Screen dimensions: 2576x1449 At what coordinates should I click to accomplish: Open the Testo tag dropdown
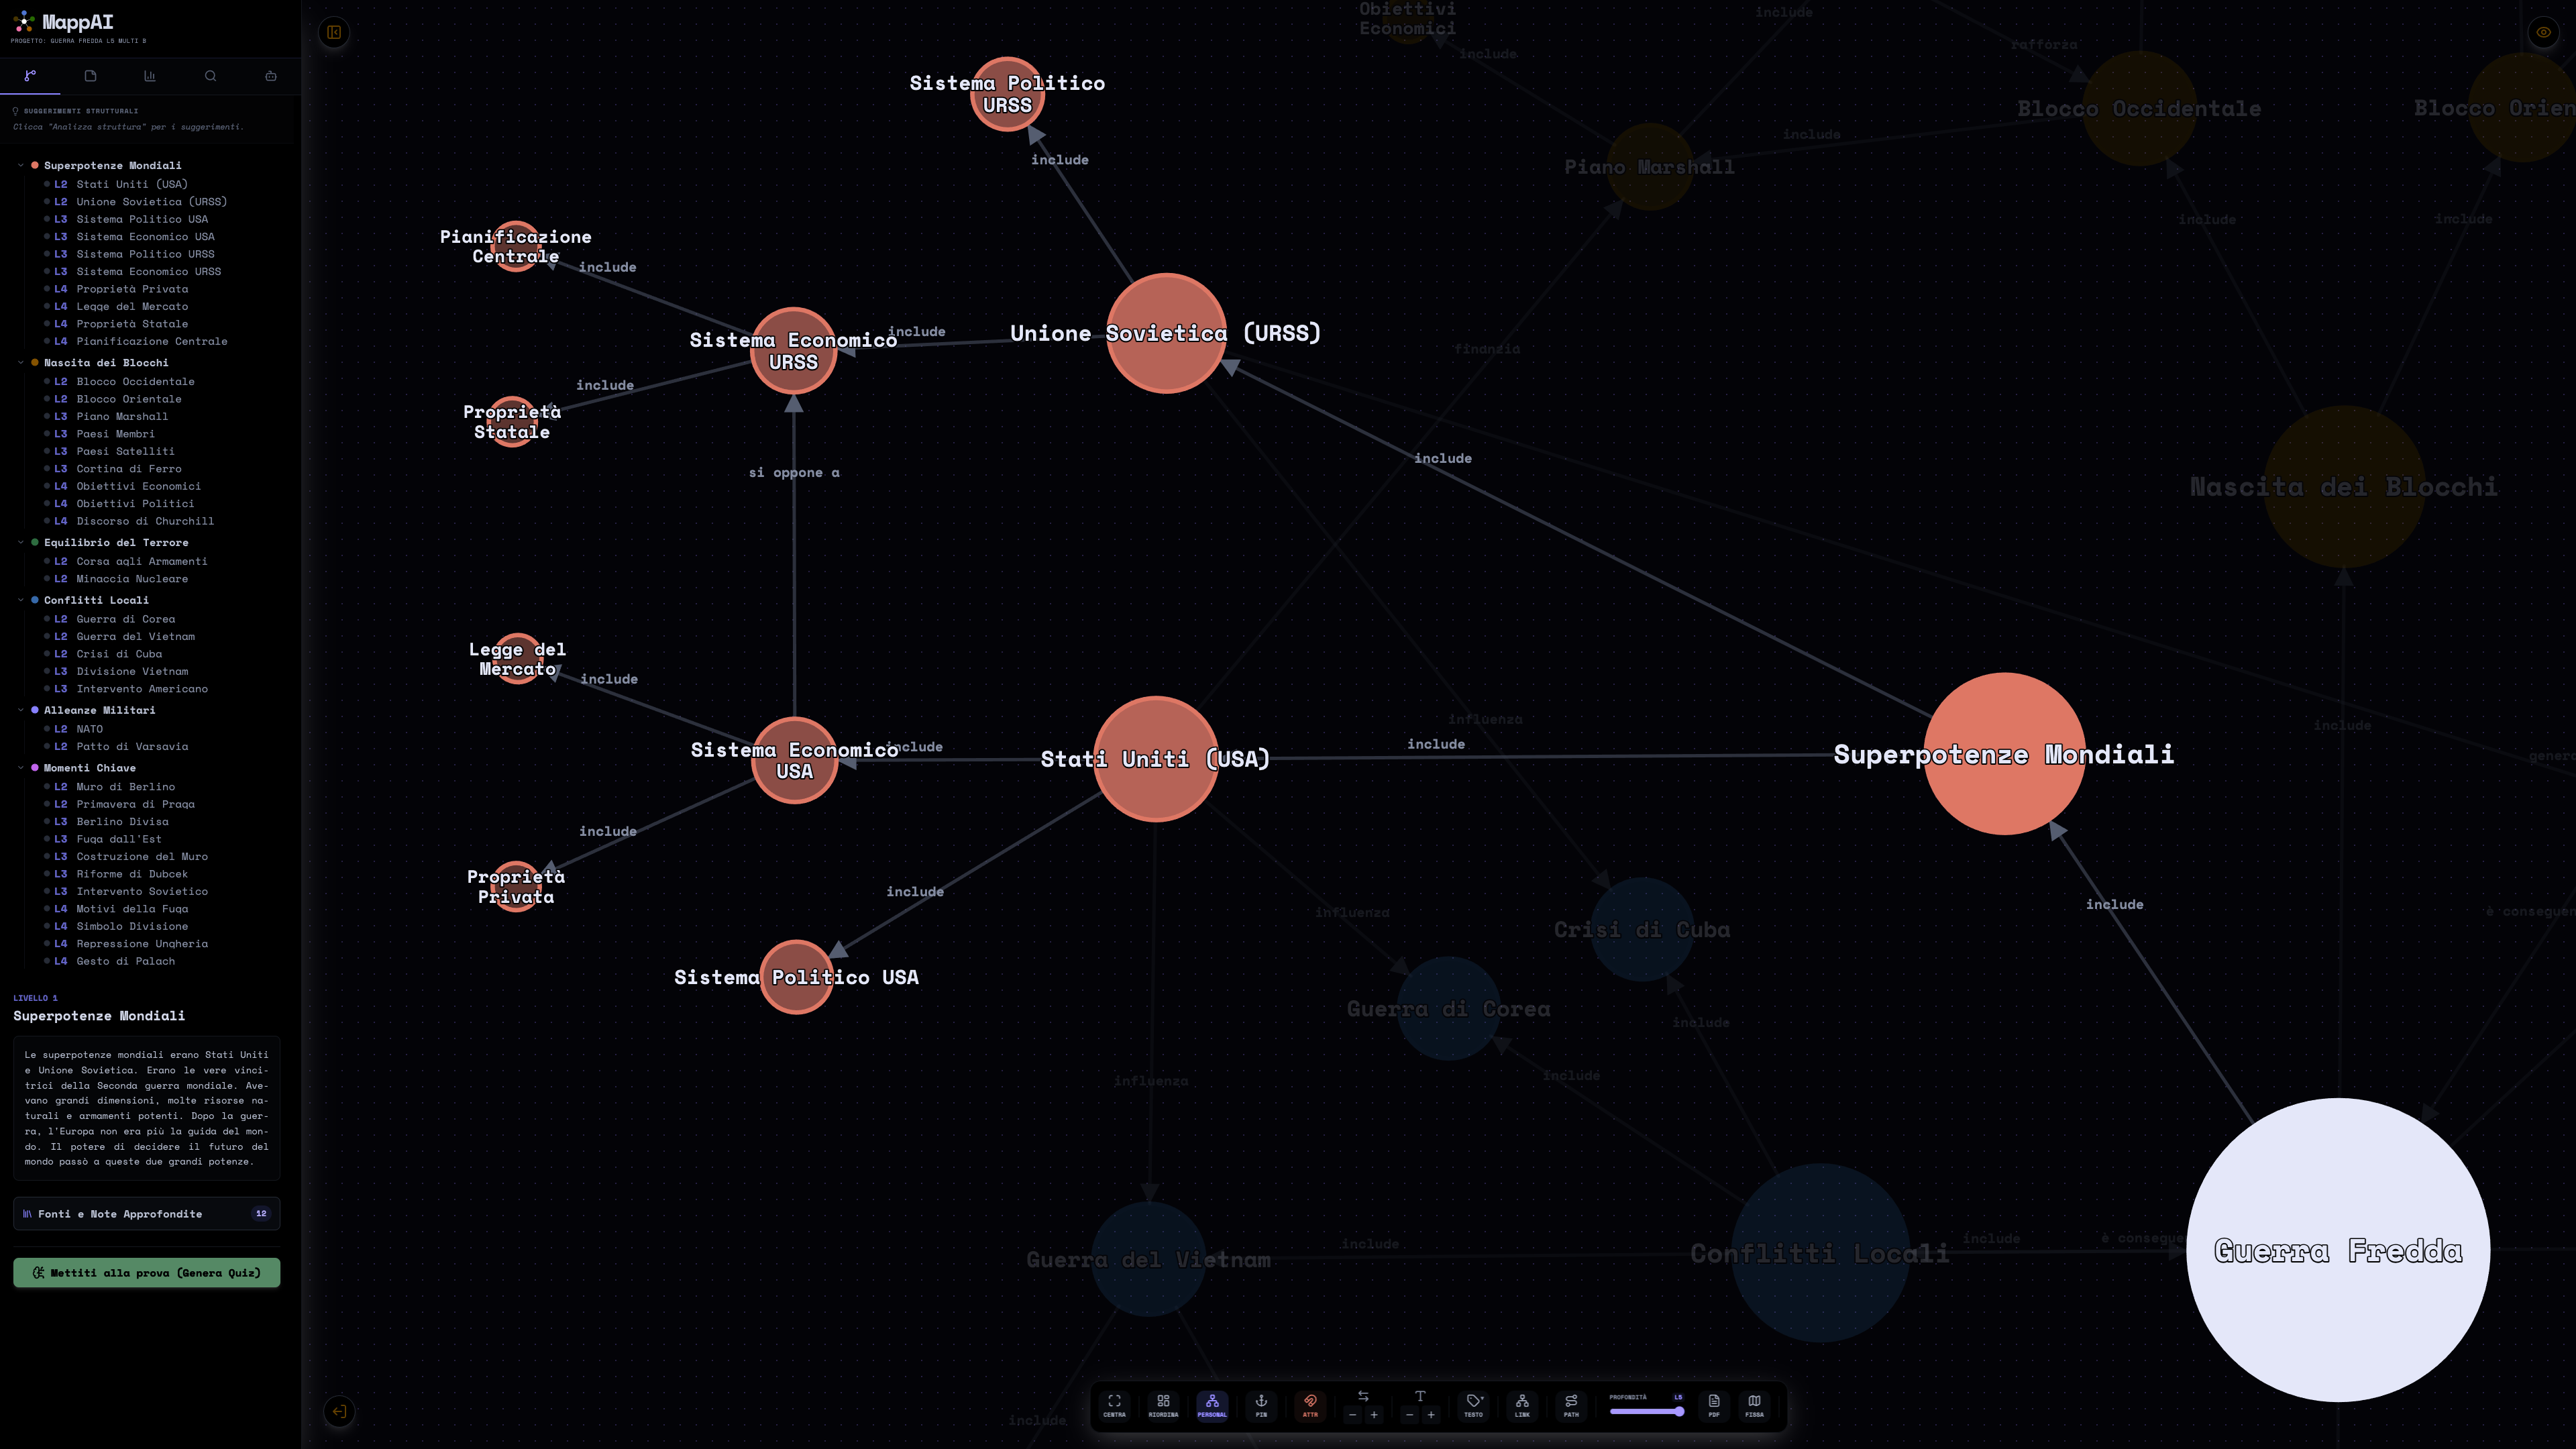pos(1473,1405)
